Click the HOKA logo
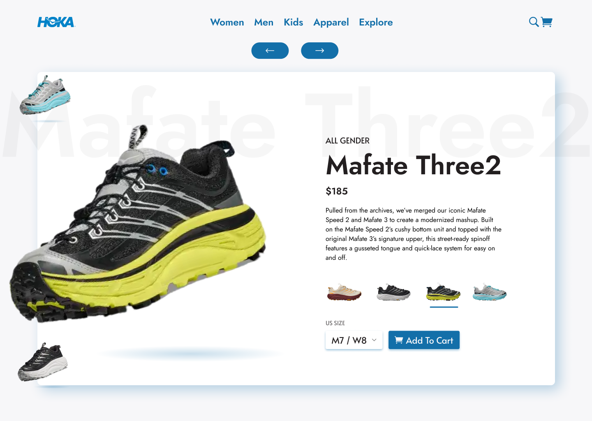Screen dimensions: 592x421 pos(56,22)
